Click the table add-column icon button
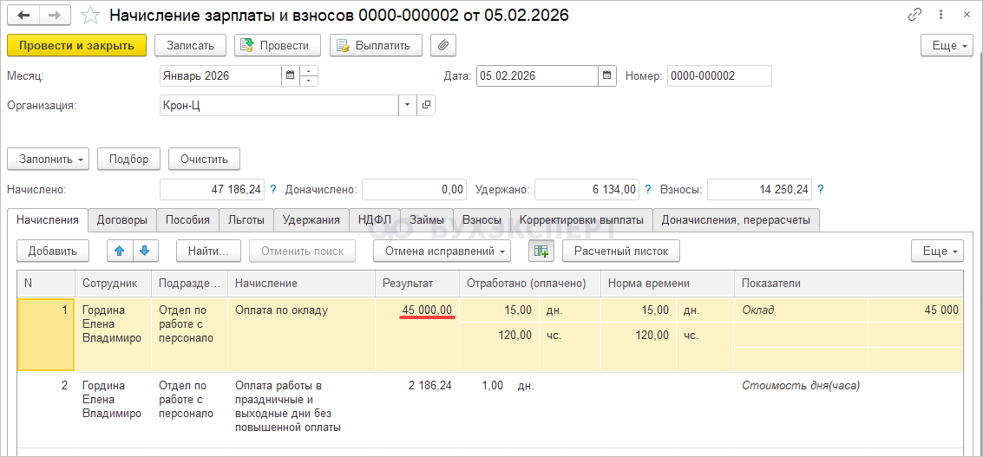This screenshot has width=983, height=457. [x=541, y=251]
